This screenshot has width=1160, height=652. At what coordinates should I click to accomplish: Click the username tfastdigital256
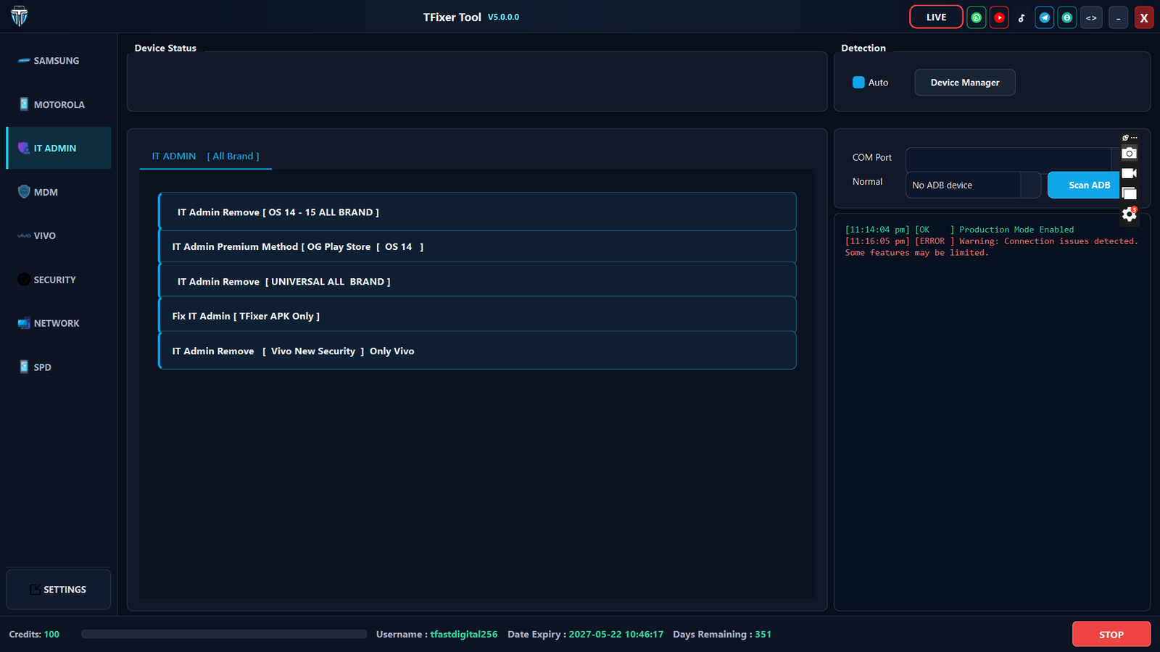464,634
